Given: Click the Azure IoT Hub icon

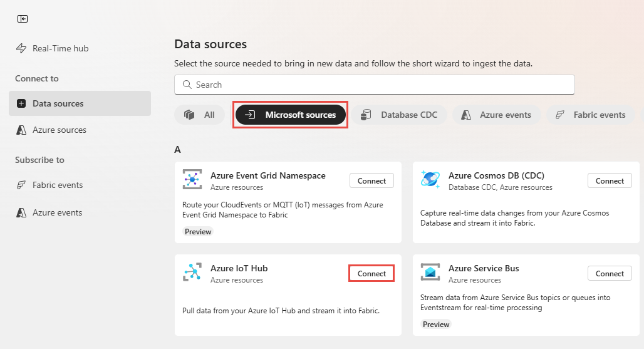Looking at the screenshot, I should [192, 272].
